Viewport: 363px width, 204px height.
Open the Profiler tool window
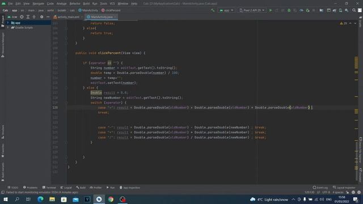(96, 188)
